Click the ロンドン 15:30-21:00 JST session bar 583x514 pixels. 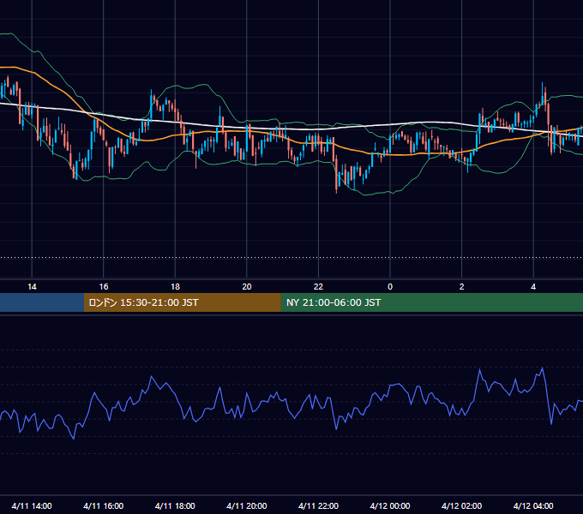182,302
